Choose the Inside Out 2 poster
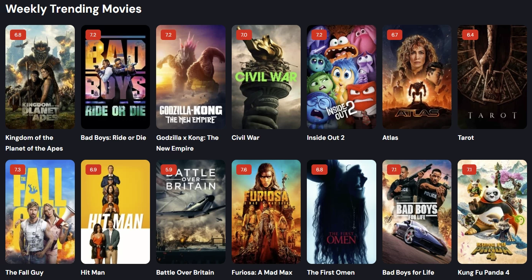 click(x=341, y=77)
